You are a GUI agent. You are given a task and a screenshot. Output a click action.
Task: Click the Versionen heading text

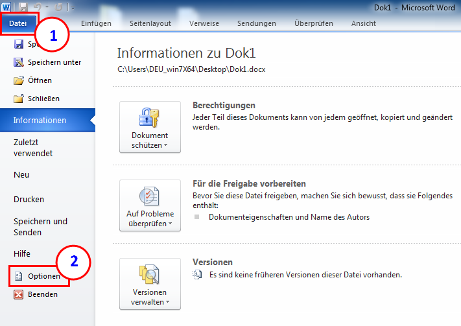[x=212, y=262]
